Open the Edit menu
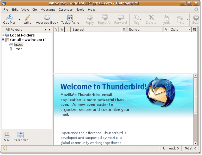This screenshot has height=155, width=202. coord(15,10)
